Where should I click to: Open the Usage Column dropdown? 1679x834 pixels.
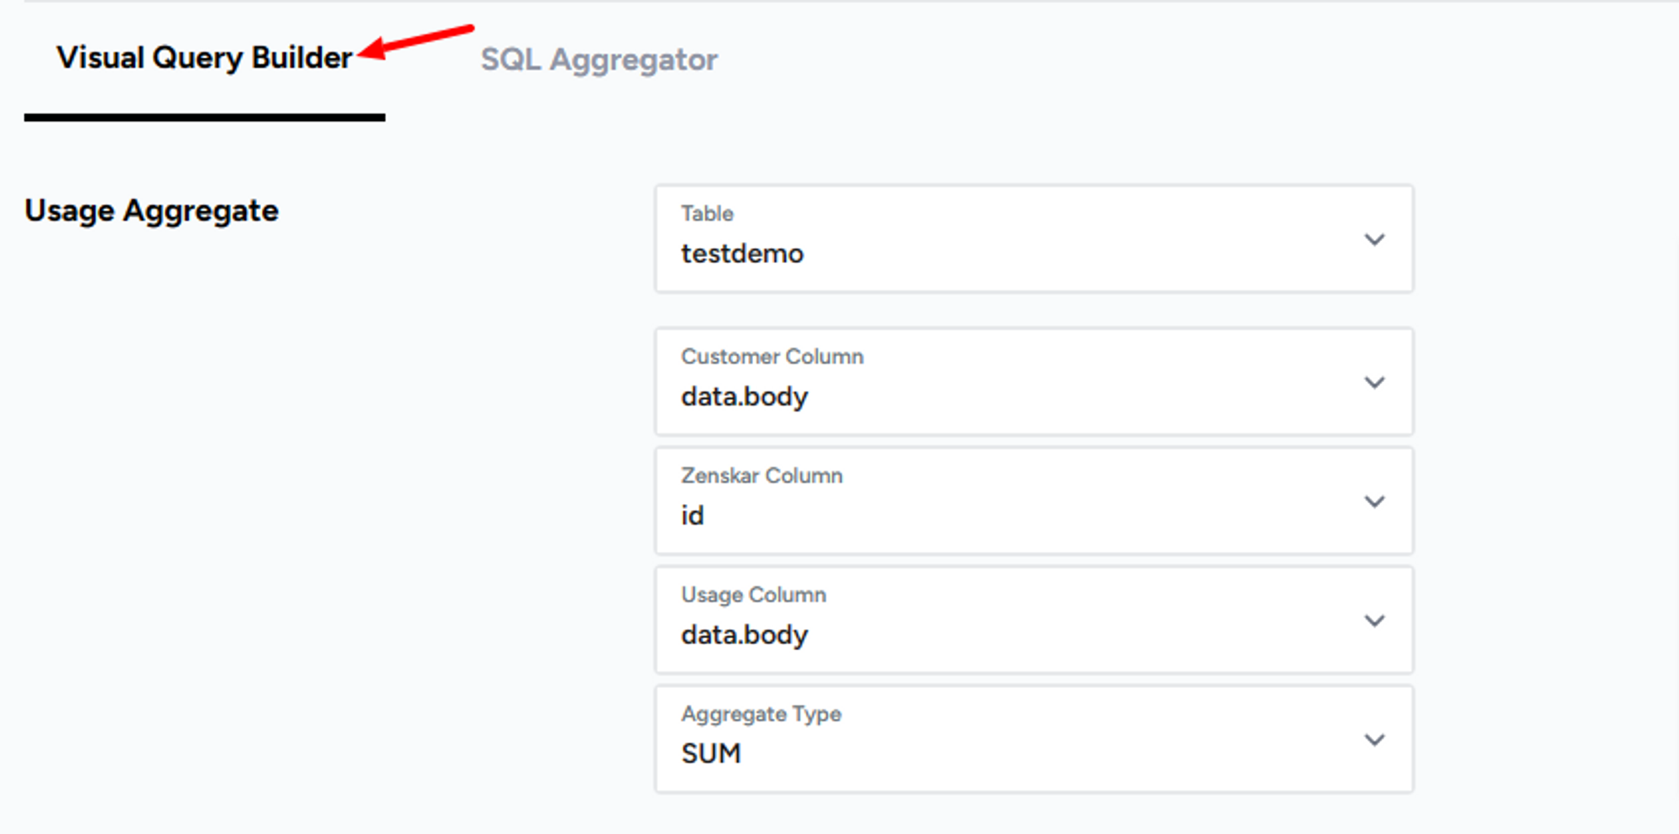(1034, 621)
